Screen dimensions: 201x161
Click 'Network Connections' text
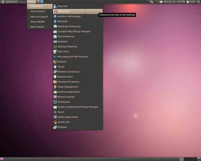click(x=68, y=72)
